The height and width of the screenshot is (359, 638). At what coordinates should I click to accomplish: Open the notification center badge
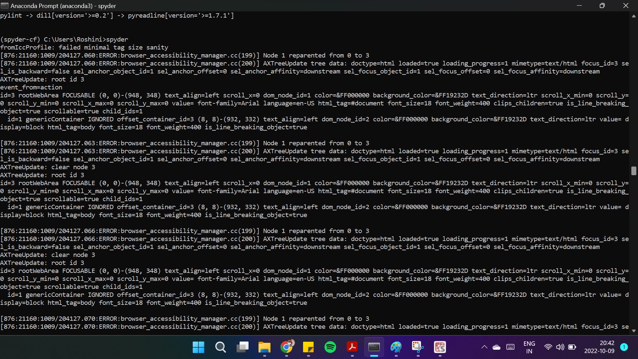[625, 347]
